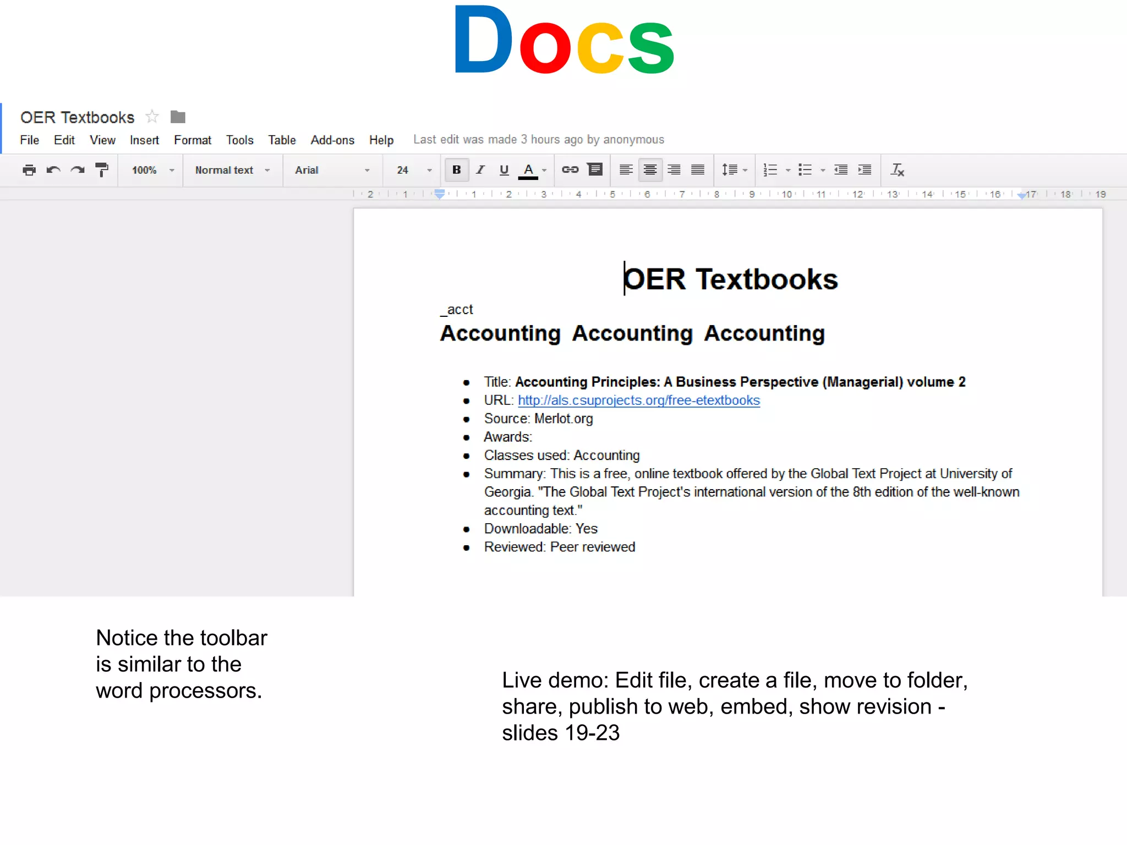
Task: Toggle underline formatting
Action: coord(504,170)
